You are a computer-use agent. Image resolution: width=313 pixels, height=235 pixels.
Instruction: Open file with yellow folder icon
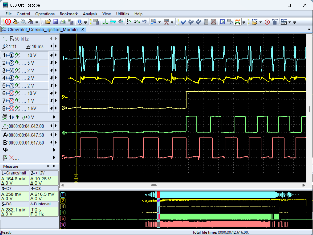[x=48, y=22]
